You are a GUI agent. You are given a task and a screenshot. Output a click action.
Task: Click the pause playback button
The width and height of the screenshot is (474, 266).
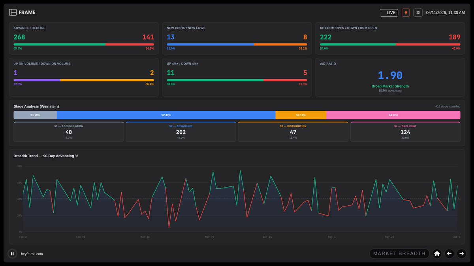pyautogui.click(x=12, y=254)
